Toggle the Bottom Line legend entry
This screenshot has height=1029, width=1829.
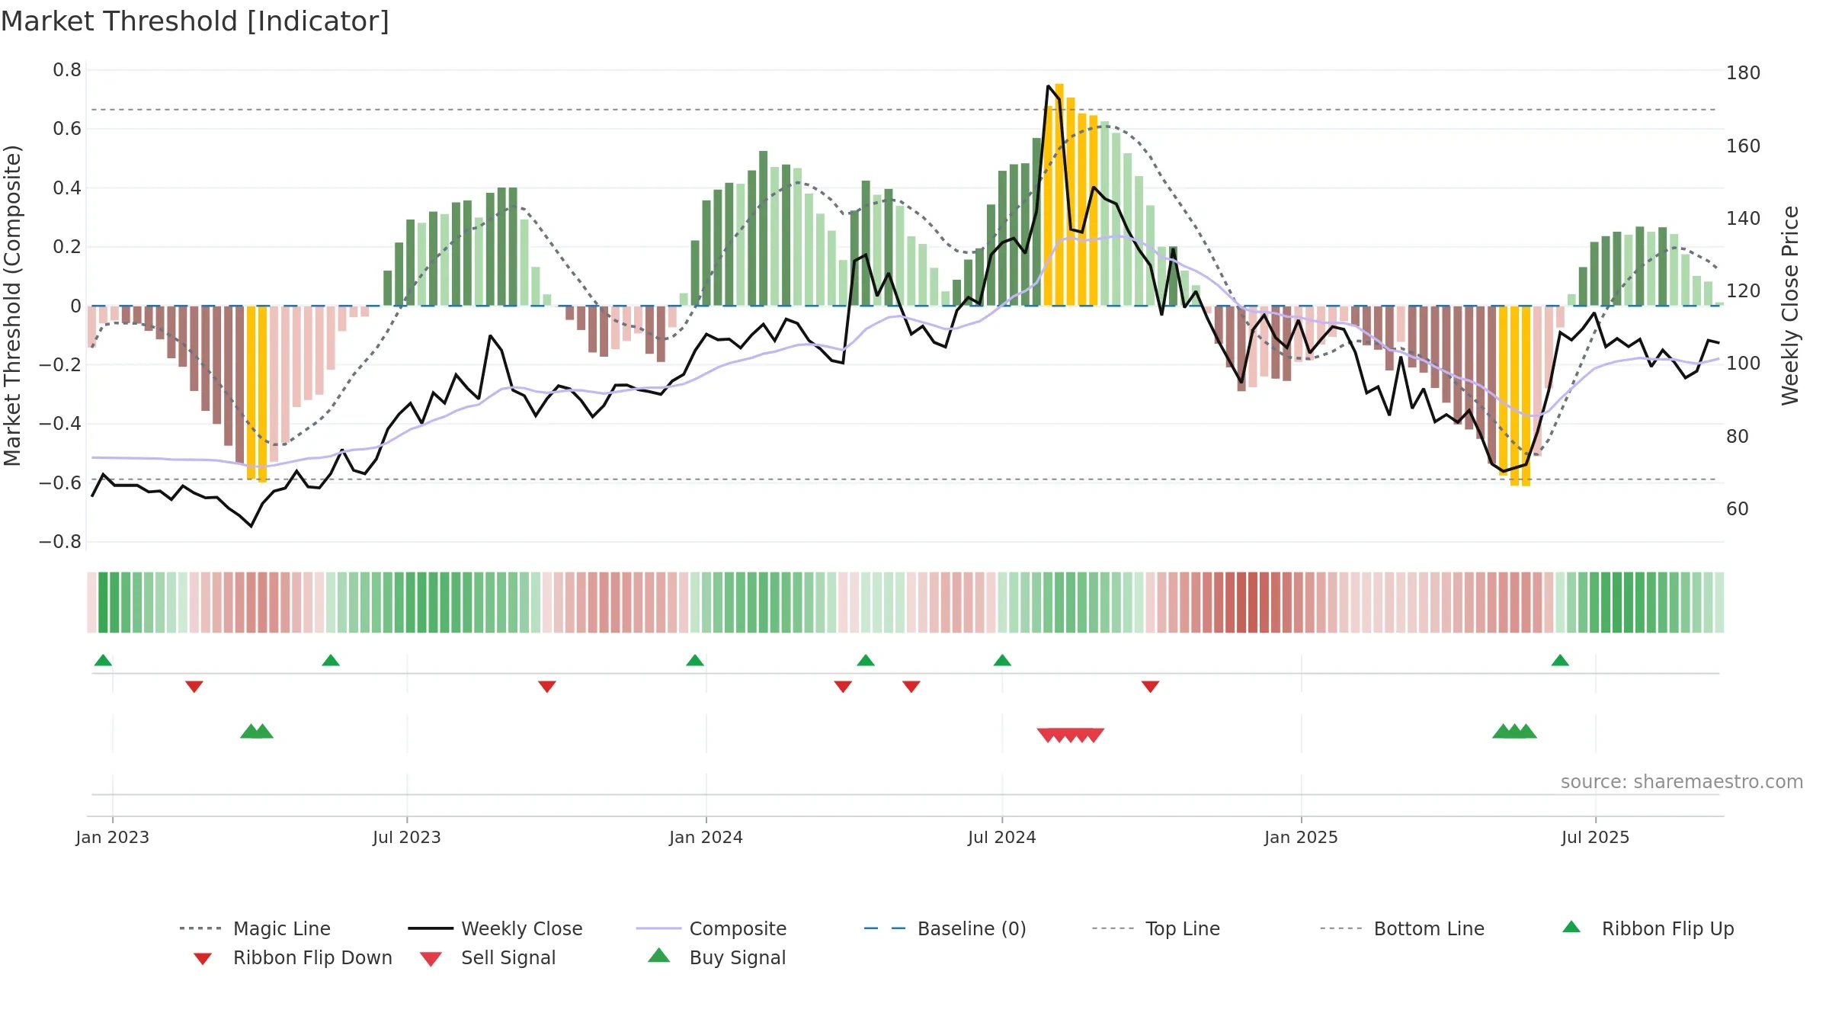1402,928
